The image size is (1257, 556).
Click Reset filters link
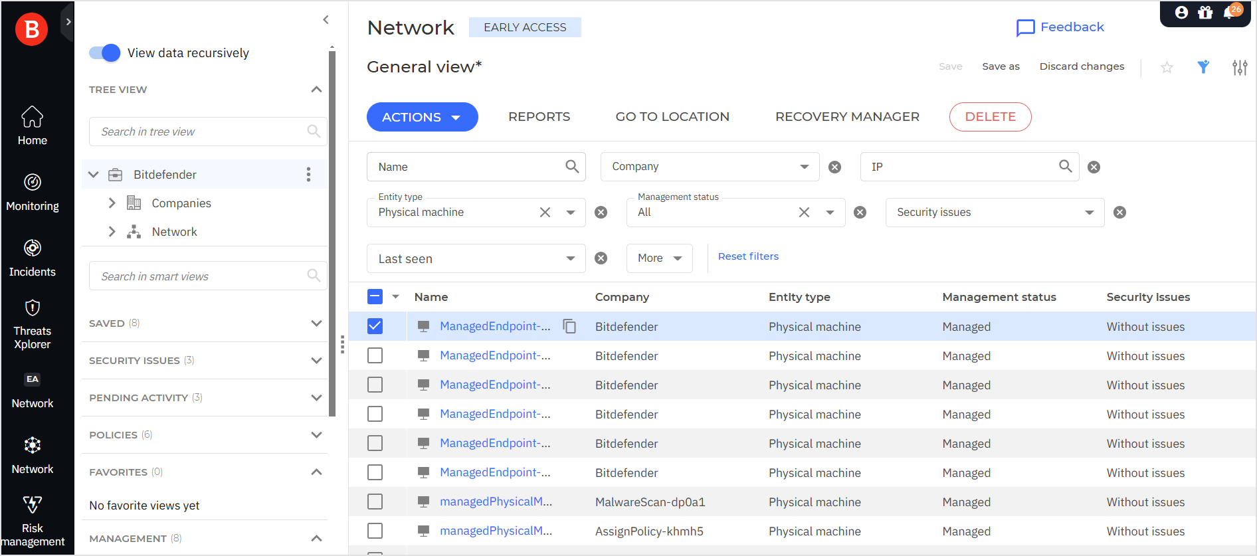[748, 256]
